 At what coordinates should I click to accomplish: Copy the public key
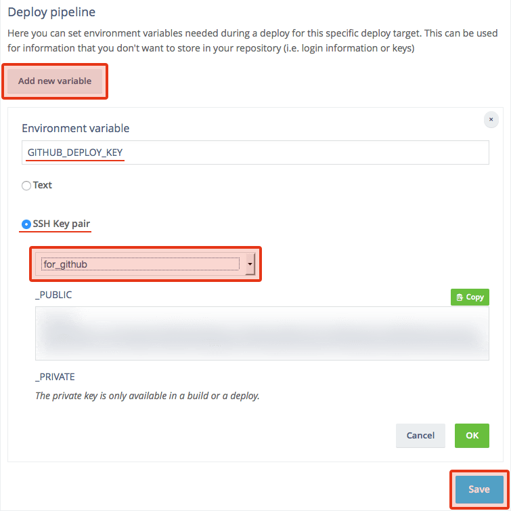(470, 297)
